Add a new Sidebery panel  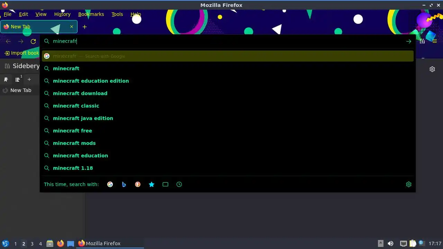[29, 80]
